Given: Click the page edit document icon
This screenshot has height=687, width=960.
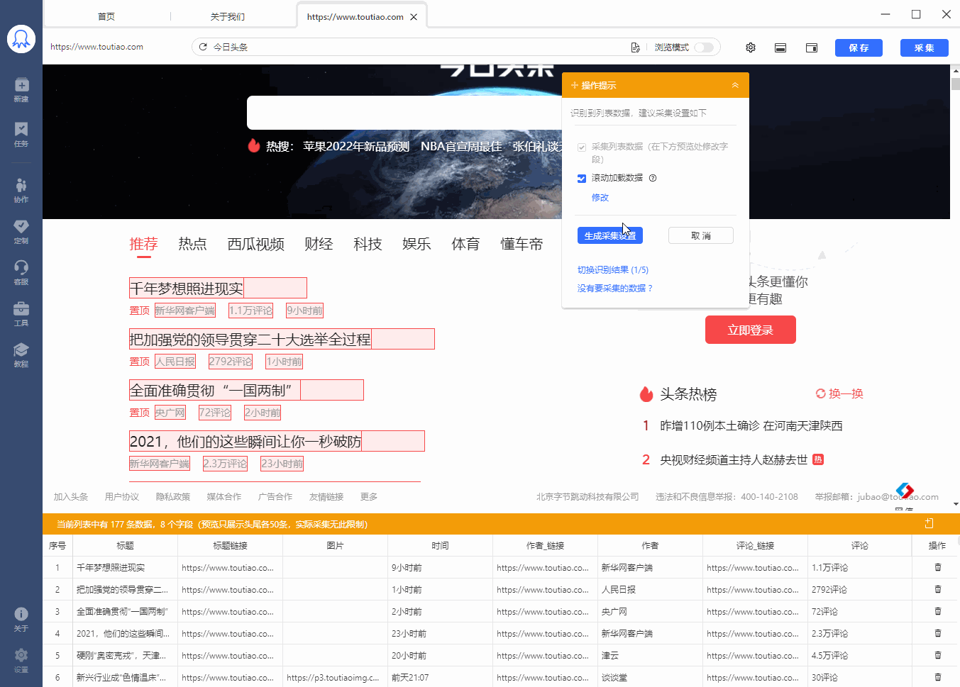Looking at the screenshot, I should point(635,48).
